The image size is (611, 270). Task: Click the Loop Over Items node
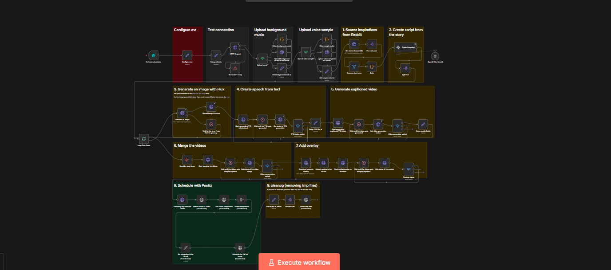point(143,139)
